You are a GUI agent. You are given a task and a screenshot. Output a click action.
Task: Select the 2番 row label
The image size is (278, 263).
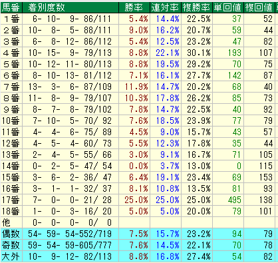tap(11, 30)
